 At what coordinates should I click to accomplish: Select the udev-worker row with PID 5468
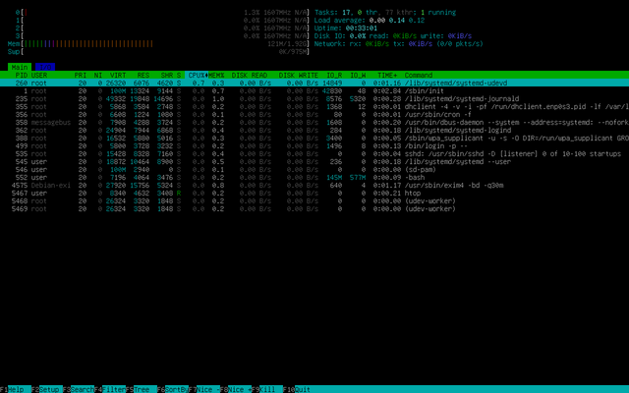coord(314,200)
